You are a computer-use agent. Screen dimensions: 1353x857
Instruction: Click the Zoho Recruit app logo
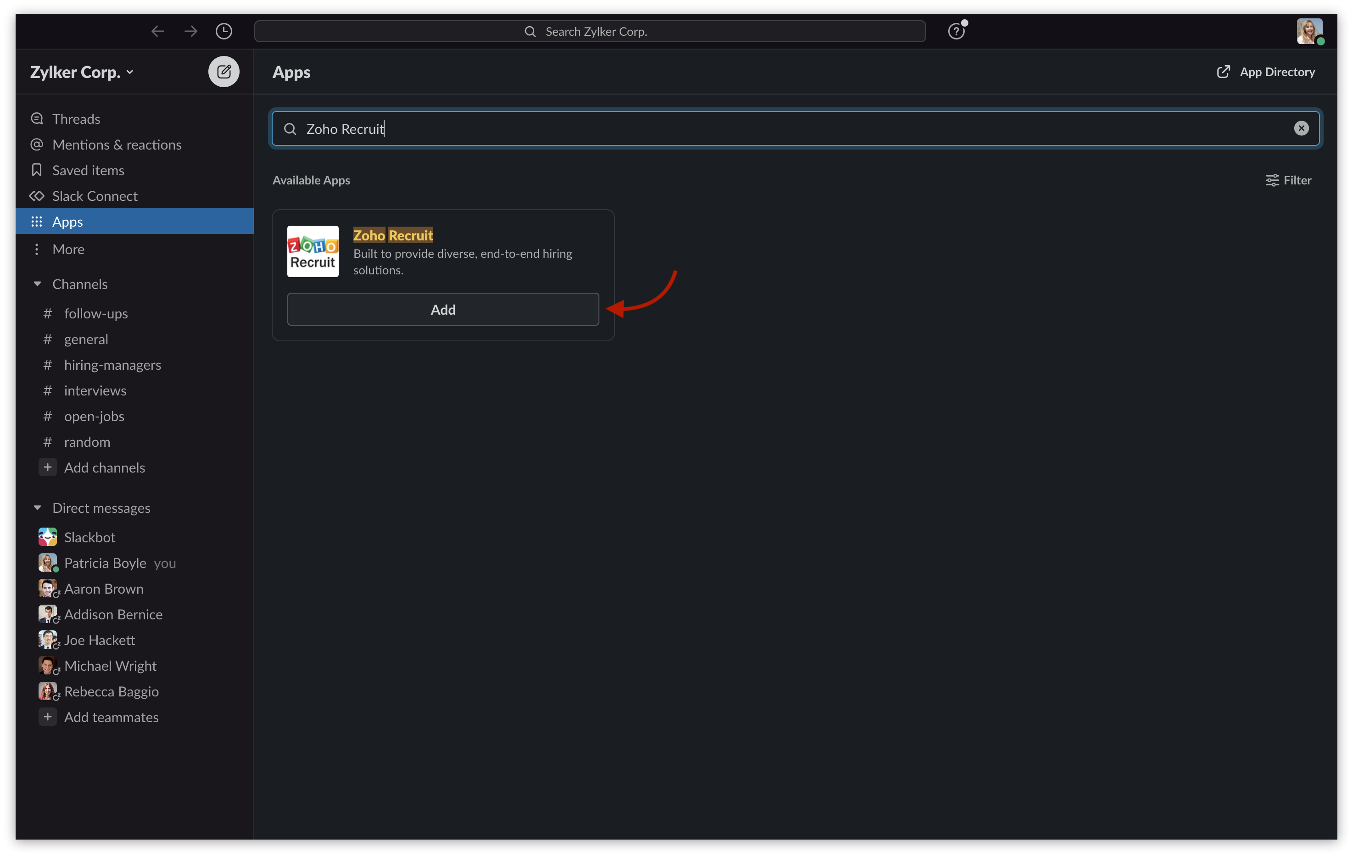click(313, 251)
